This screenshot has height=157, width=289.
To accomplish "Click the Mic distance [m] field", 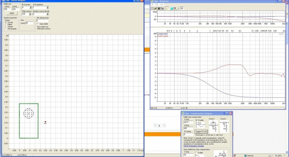I will [x=42, y=21].
